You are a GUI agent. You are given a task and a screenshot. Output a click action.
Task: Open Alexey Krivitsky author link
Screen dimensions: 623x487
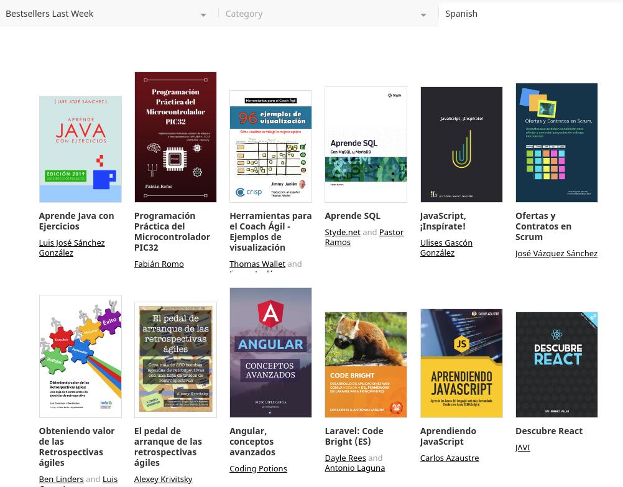point(164,479)
